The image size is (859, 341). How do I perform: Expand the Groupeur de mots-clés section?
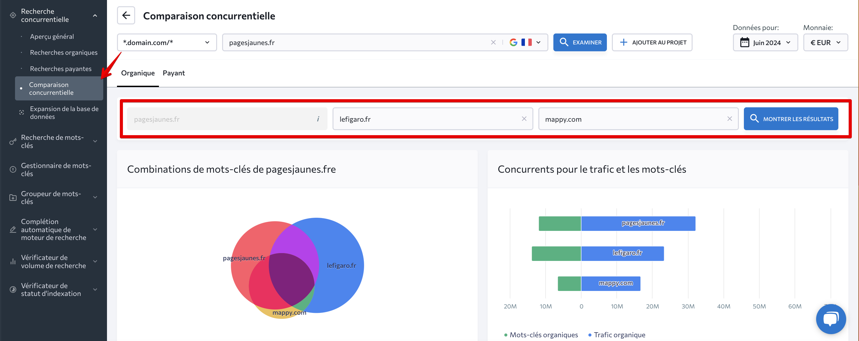point(95,197)
